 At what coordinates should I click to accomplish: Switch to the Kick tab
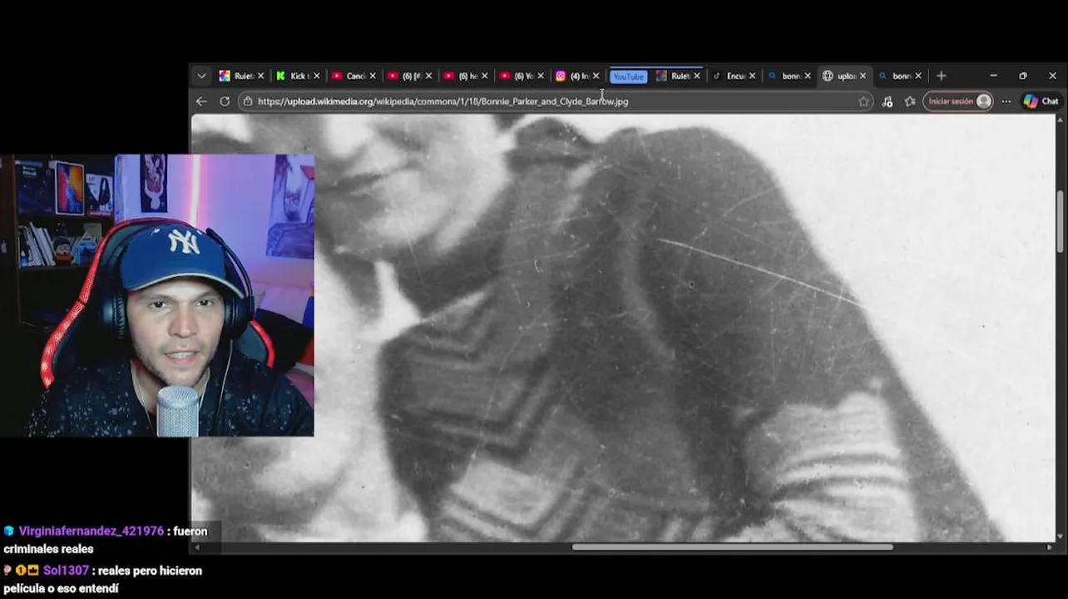click(x=298, y=76)
